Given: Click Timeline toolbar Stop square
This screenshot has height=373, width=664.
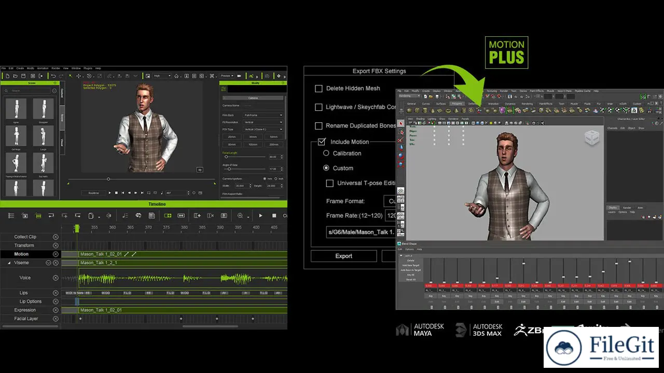Looking at the screenshot, I should pos(274,216).
